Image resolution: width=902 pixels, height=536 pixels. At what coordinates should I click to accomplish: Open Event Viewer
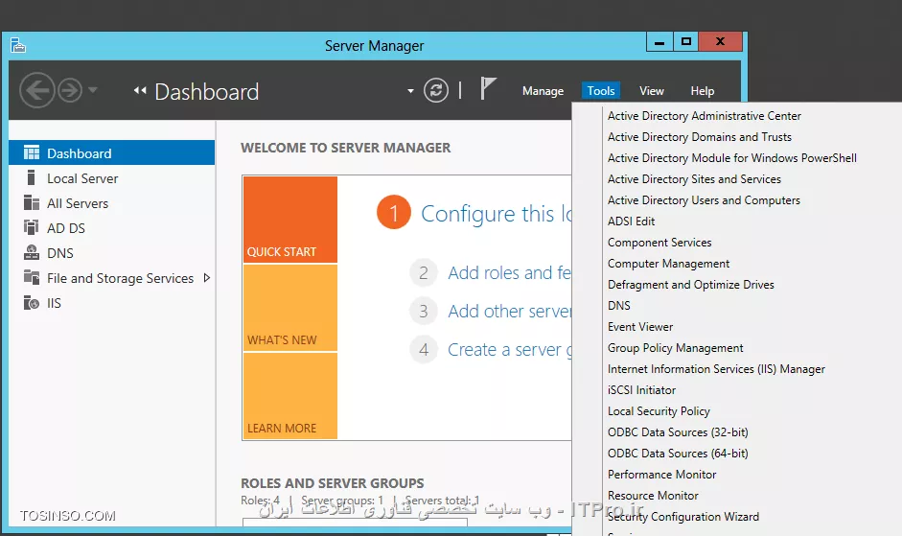pyautogui.click(x=640, y=327)
